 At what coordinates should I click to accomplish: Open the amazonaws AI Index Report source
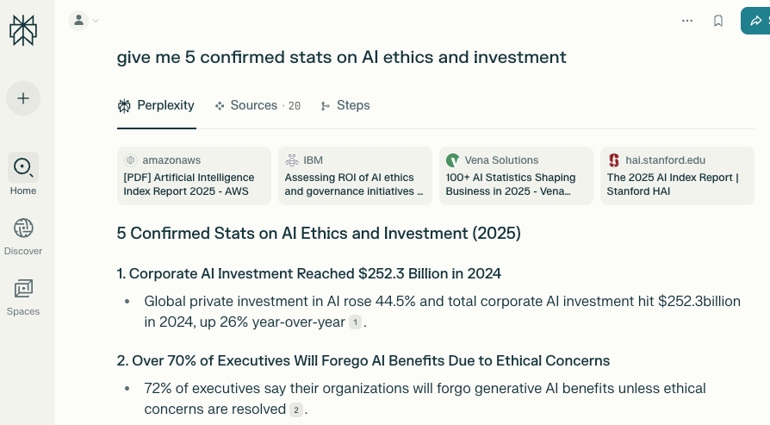(x=194, y=176)
